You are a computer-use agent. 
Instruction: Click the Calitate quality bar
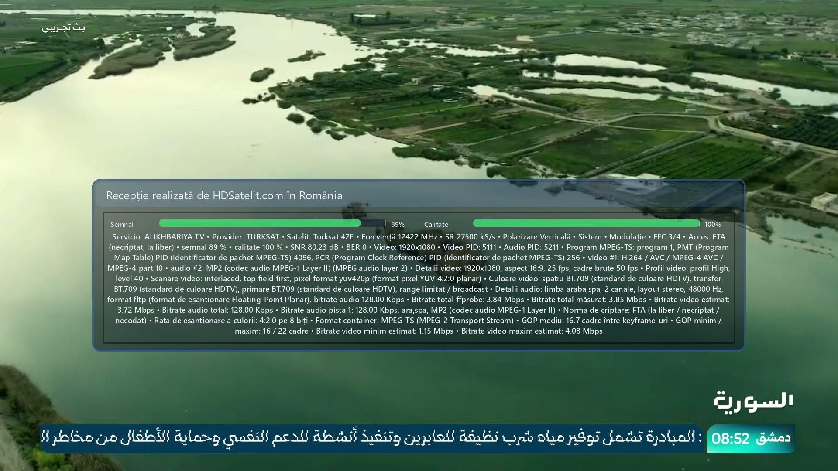(x=586, y=223)
